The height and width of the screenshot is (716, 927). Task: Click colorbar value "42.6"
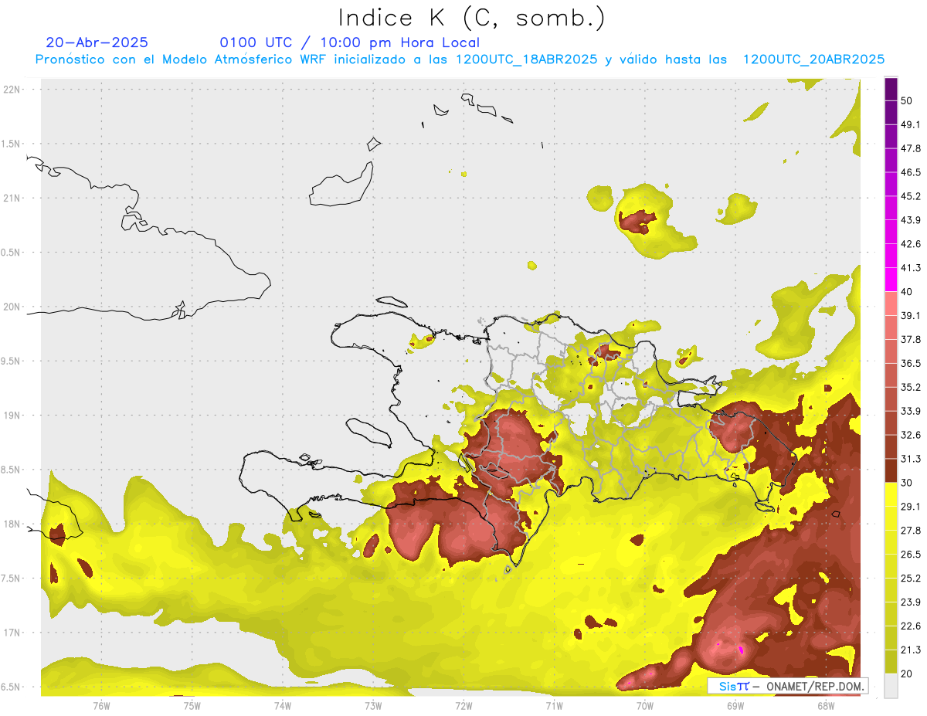tap(911, 244)
